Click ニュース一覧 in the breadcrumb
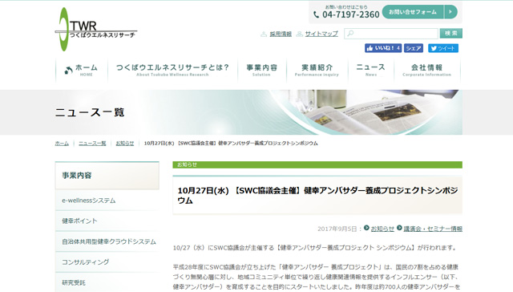This screenshot has height=292, width=513. pos(92,144)
